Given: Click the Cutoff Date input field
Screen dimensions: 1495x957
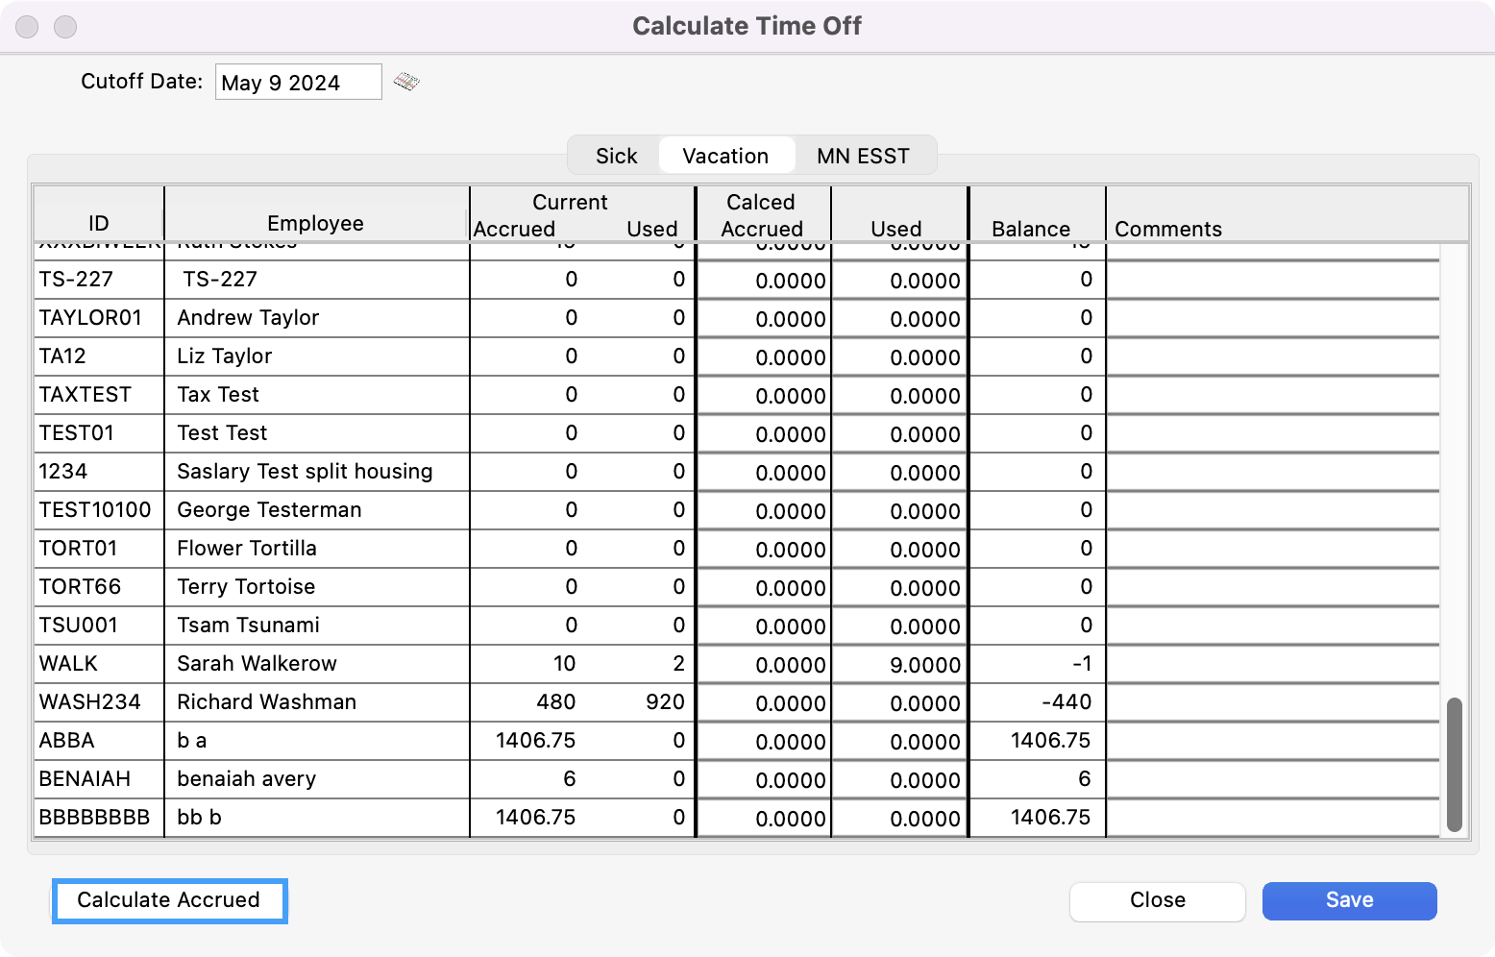Looking at the screenshot, I should (x=298, y=83).
